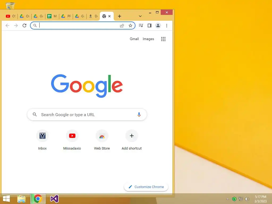
Task: Switch to the YouTube tab
Action: click(x=11, y=16)
